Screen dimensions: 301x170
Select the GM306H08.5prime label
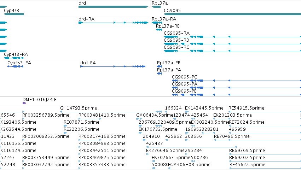[190, 165]
